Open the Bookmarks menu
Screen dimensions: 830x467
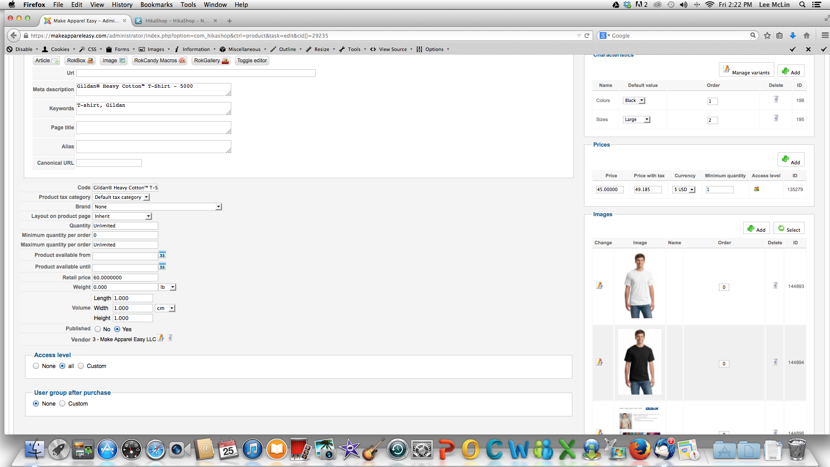(156, 5)
